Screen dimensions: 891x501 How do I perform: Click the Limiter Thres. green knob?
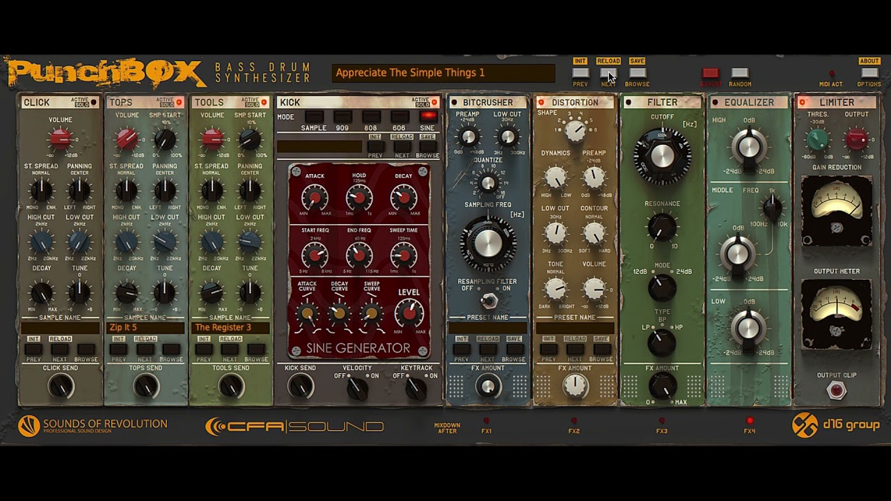point(817,139)
